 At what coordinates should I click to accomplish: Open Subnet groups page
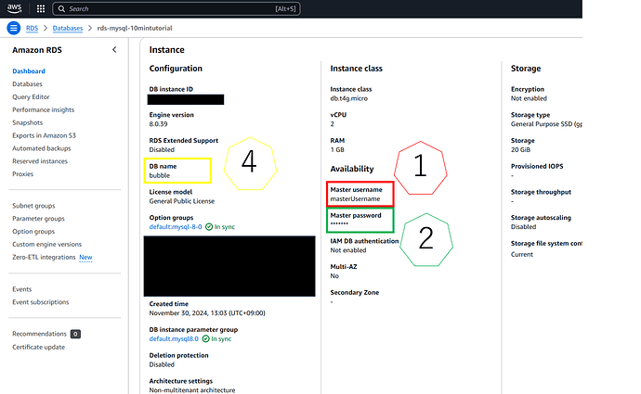click(33, 206)
